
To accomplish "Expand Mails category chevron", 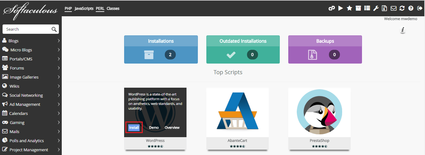I will tap(59, 132).
